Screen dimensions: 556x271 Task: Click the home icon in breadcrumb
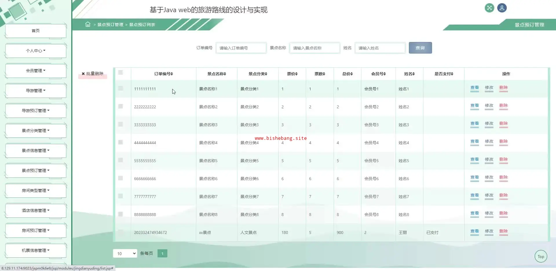point(88,24)
